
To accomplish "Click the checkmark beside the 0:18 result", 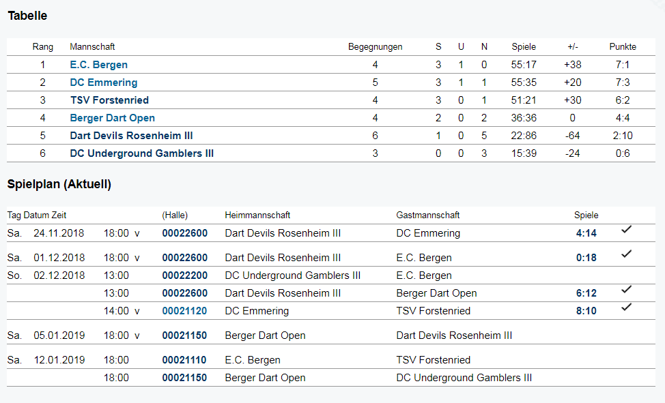I will click(626, 254).
